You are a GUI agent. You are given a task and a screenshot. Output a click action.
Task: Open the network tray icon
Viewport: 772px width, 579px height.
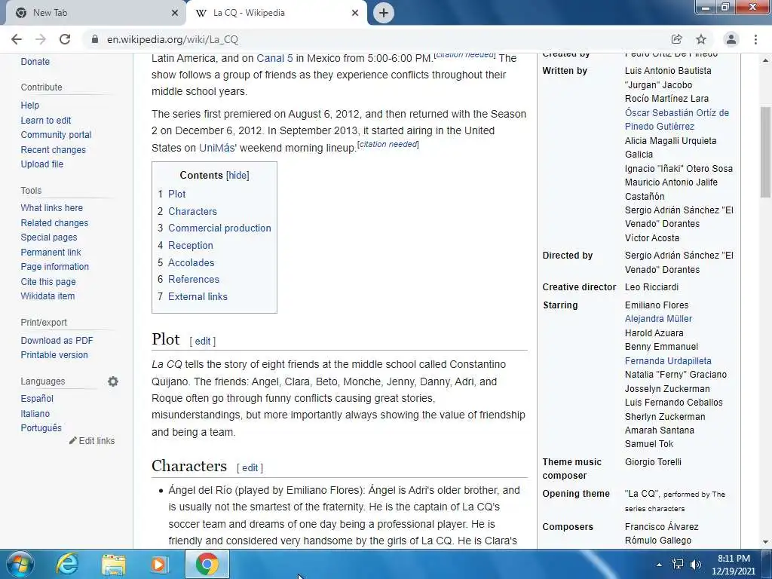[x=678, y=565]
